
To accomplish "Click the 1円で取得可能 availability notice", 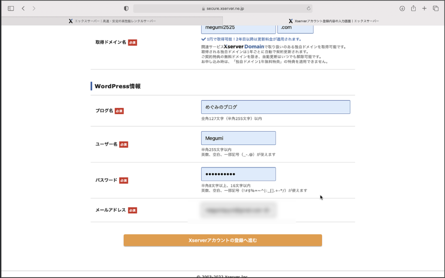I will click(x=254, y=39).
